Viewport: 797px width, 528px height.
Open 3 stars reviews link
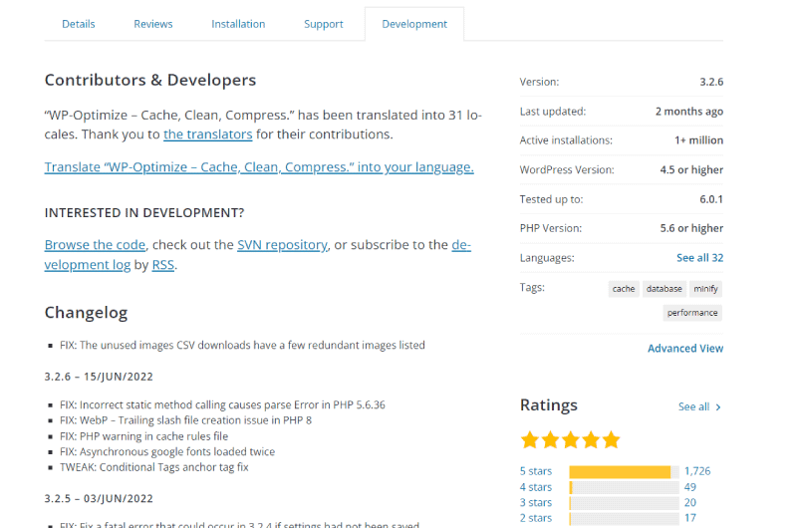(x=536, y=502)
